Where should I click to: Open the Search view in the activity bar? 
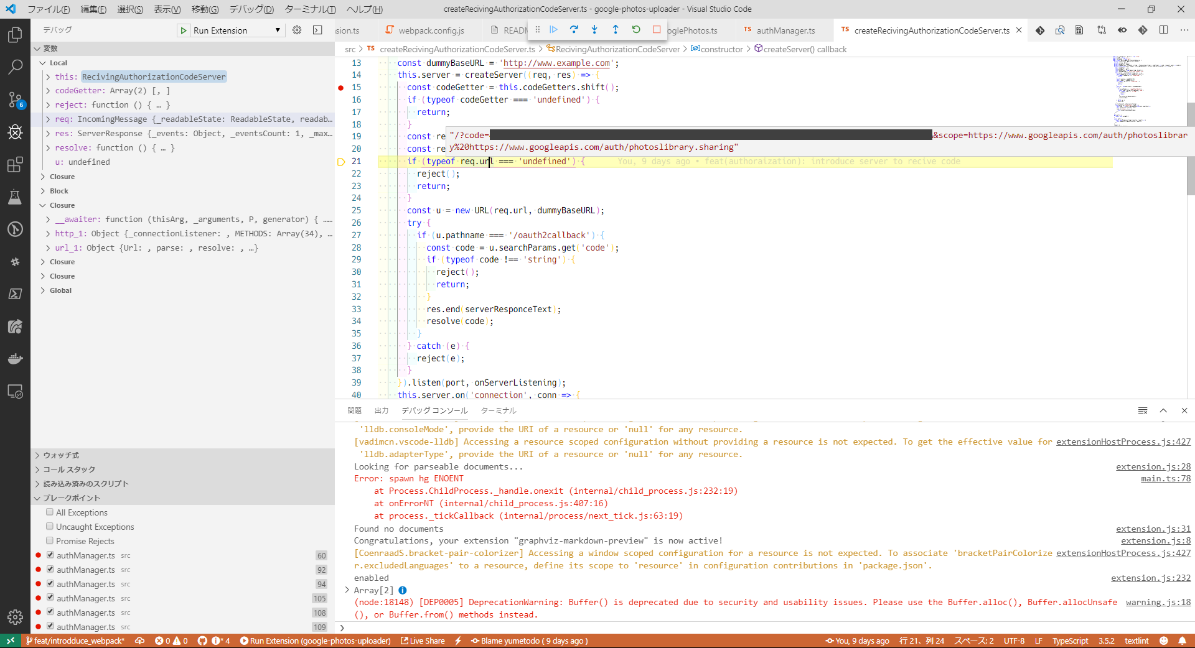click(15, 67)
